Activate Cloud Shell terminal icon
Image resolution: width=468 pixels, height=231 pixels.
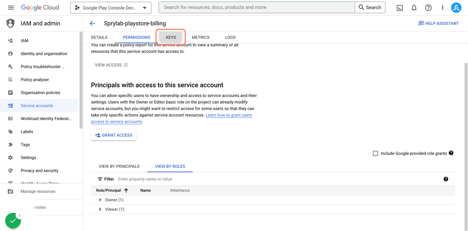point(400,8)
